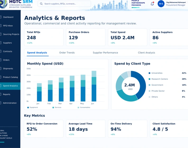Open the Reports sidebar item
This screenshot has width=188, height=148.
pyautogui.click(x=10, y=94)
